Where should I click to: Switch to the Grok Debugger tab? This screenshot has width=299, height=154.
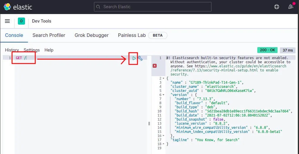92,35
